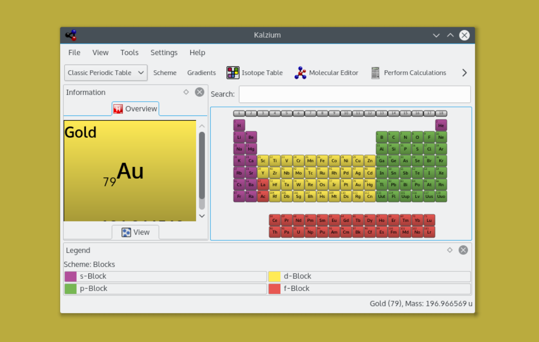The image size is (539, 342).
Task: Select the Lawrencium (Lr) element tile
Action: (x=429, y=232)
